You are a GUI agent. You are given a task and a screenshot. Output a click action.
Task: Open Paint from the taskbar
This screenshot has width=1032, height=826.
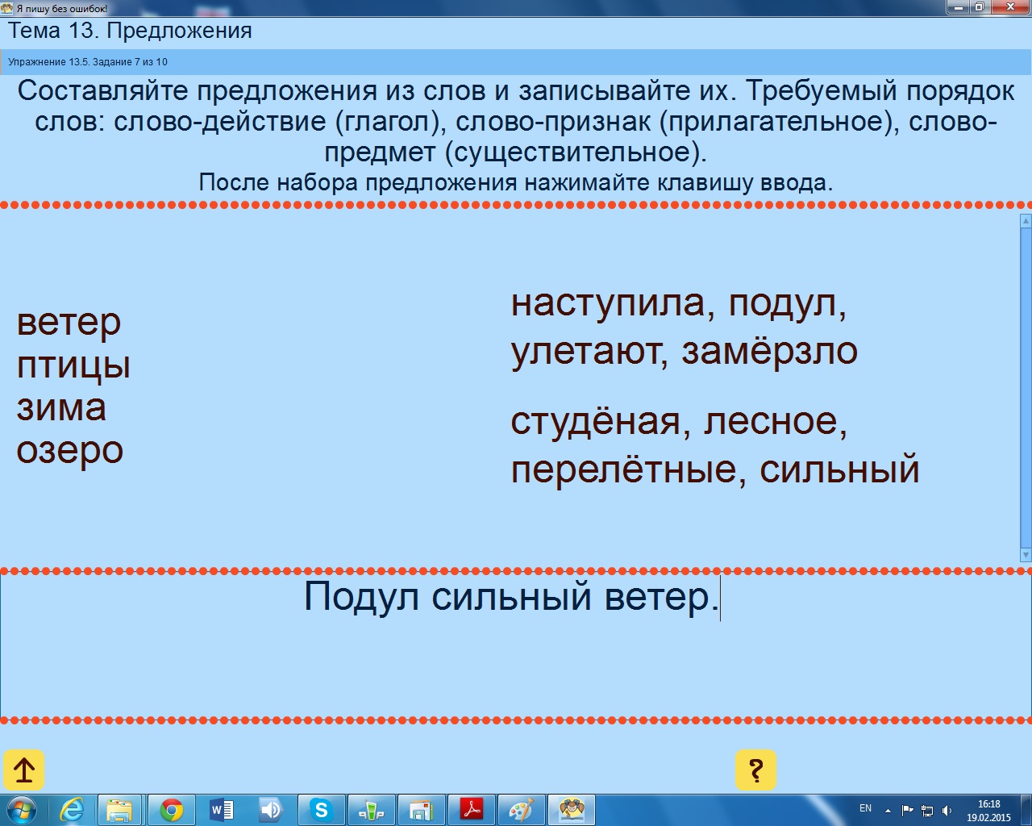pos(521,809)
